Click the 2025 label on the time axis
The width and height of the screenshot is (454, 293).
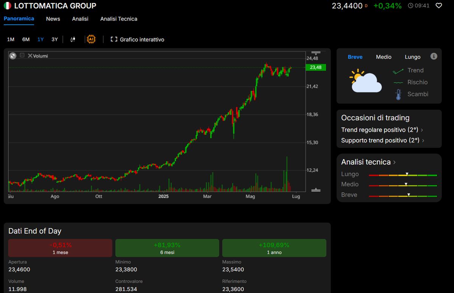pos(163,196)
